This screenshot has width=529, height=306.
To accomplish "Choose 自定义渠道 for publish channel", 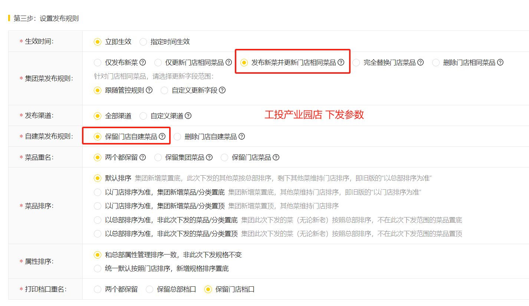I will click(143, 116).
